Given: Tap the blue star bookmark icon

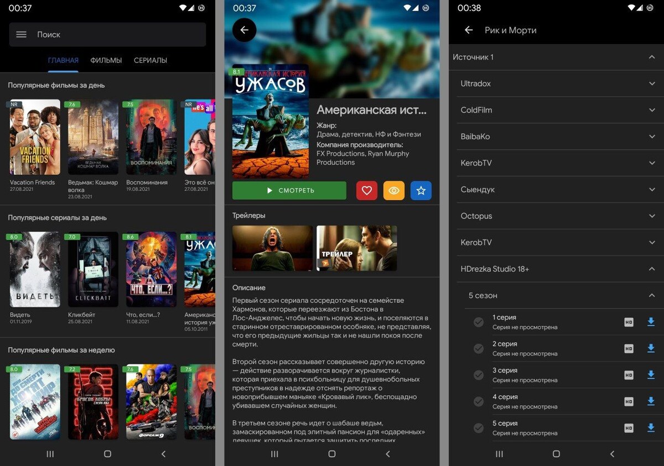Looking at the screenshot, I should 421,190.
